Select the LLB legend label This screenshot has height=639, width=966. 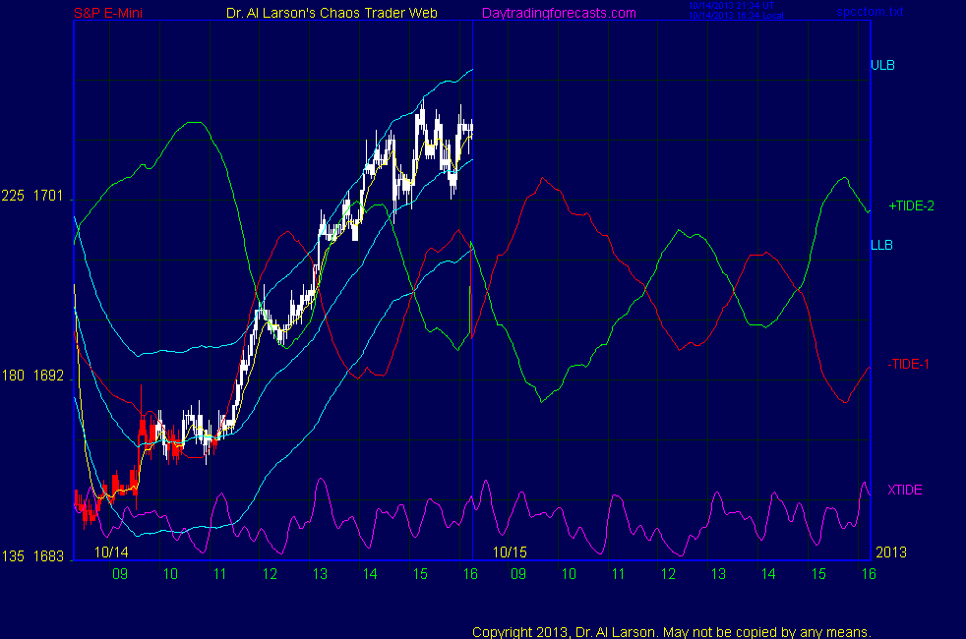(881, 245)
